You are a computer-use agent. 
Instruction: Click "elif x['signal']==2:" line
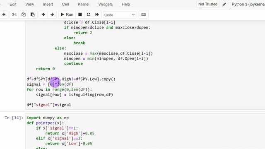coord(59,138)
